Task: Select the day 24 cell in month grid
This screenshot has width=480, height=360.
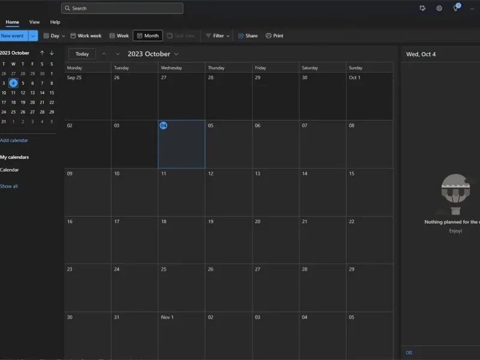Action: 134,288
